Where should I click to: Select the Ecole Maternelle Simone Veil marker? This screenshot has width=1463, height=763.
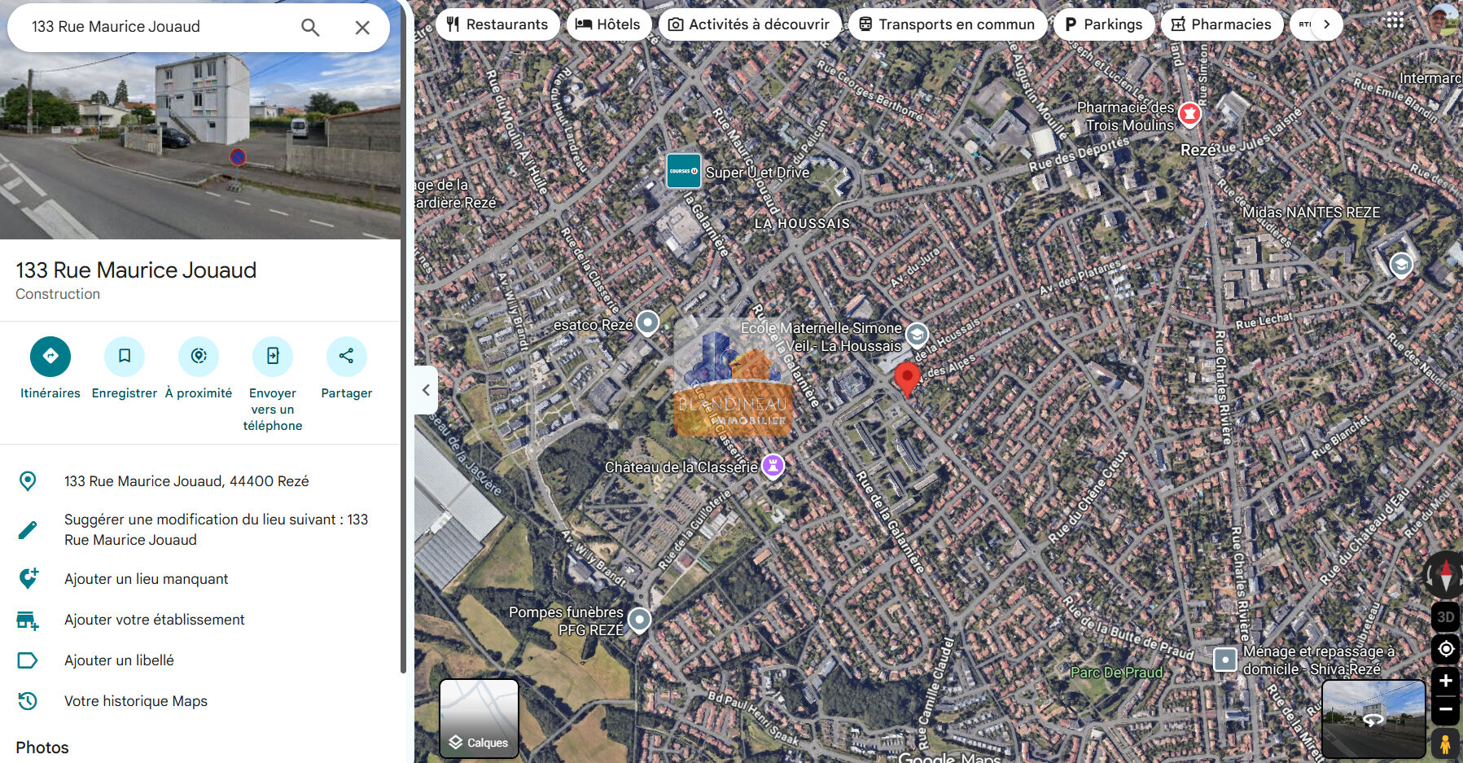point(917,335)
